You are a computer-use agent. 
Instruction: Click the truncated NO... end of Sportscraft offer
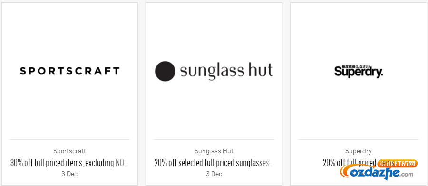122,163
